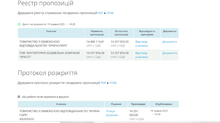Open 'Документи' link for КРАЇНА-ПАРК
The image size is (220, 123).
(x=169, y=42)
